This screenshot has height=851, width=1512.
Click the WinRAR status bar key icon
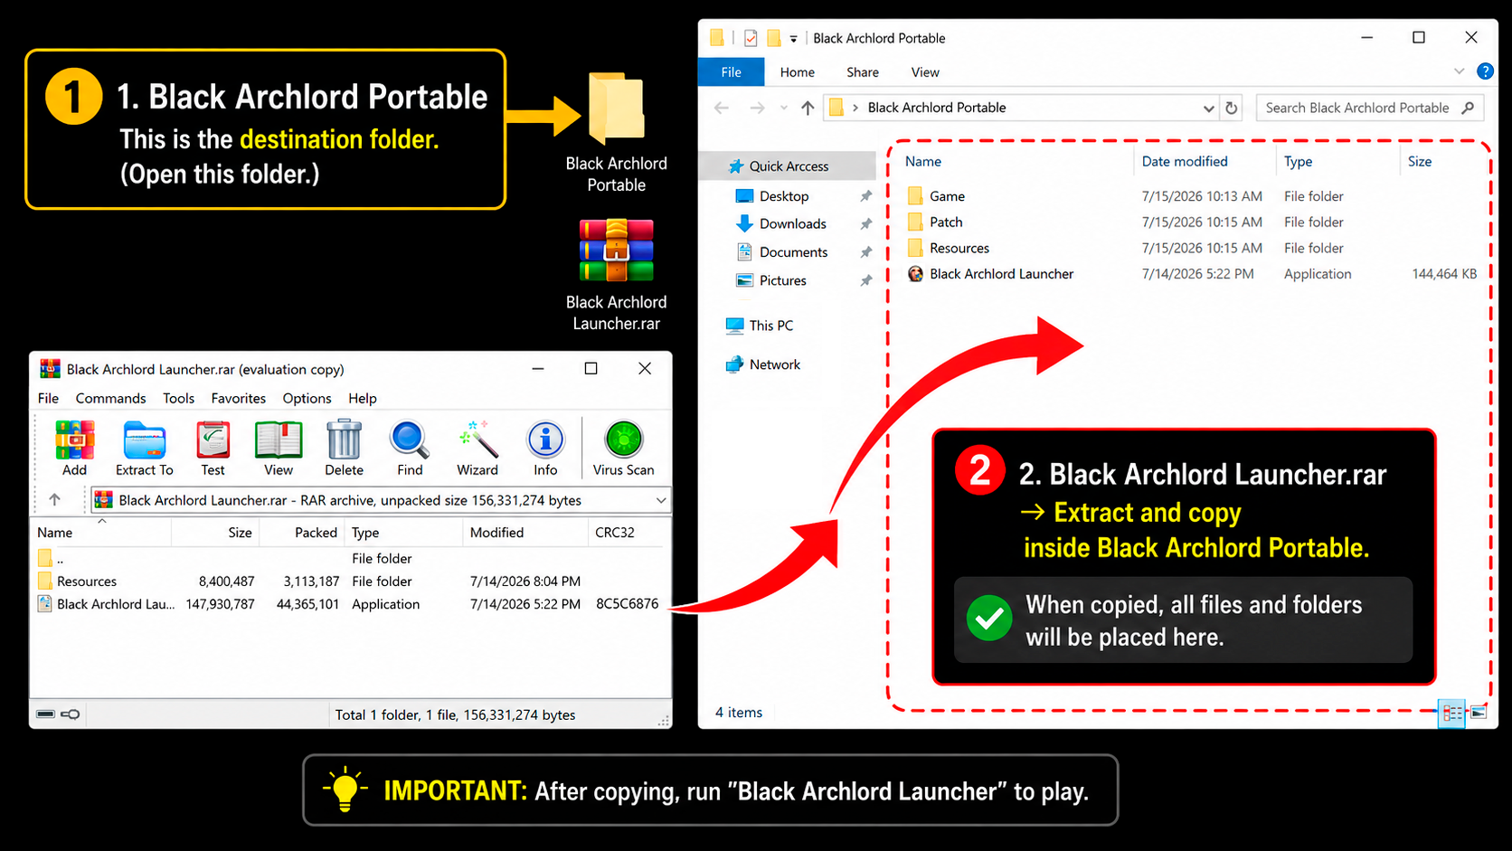click(x=71, y=714)
